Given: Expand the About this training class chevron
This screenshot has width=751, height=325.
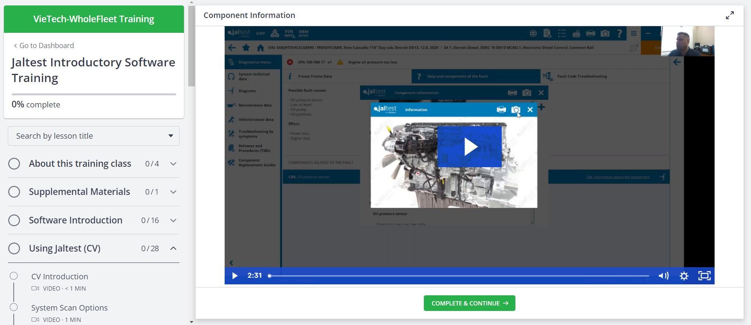Looking at the screenshot, I should [173, 164].
